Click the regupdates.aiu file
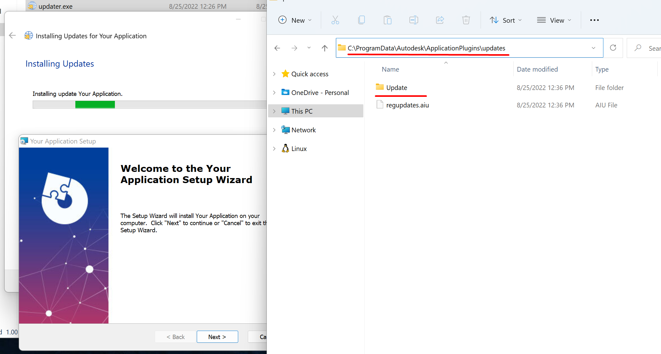Screen dimensions: 661x354 pyautogui.click(x=408, y=105)
